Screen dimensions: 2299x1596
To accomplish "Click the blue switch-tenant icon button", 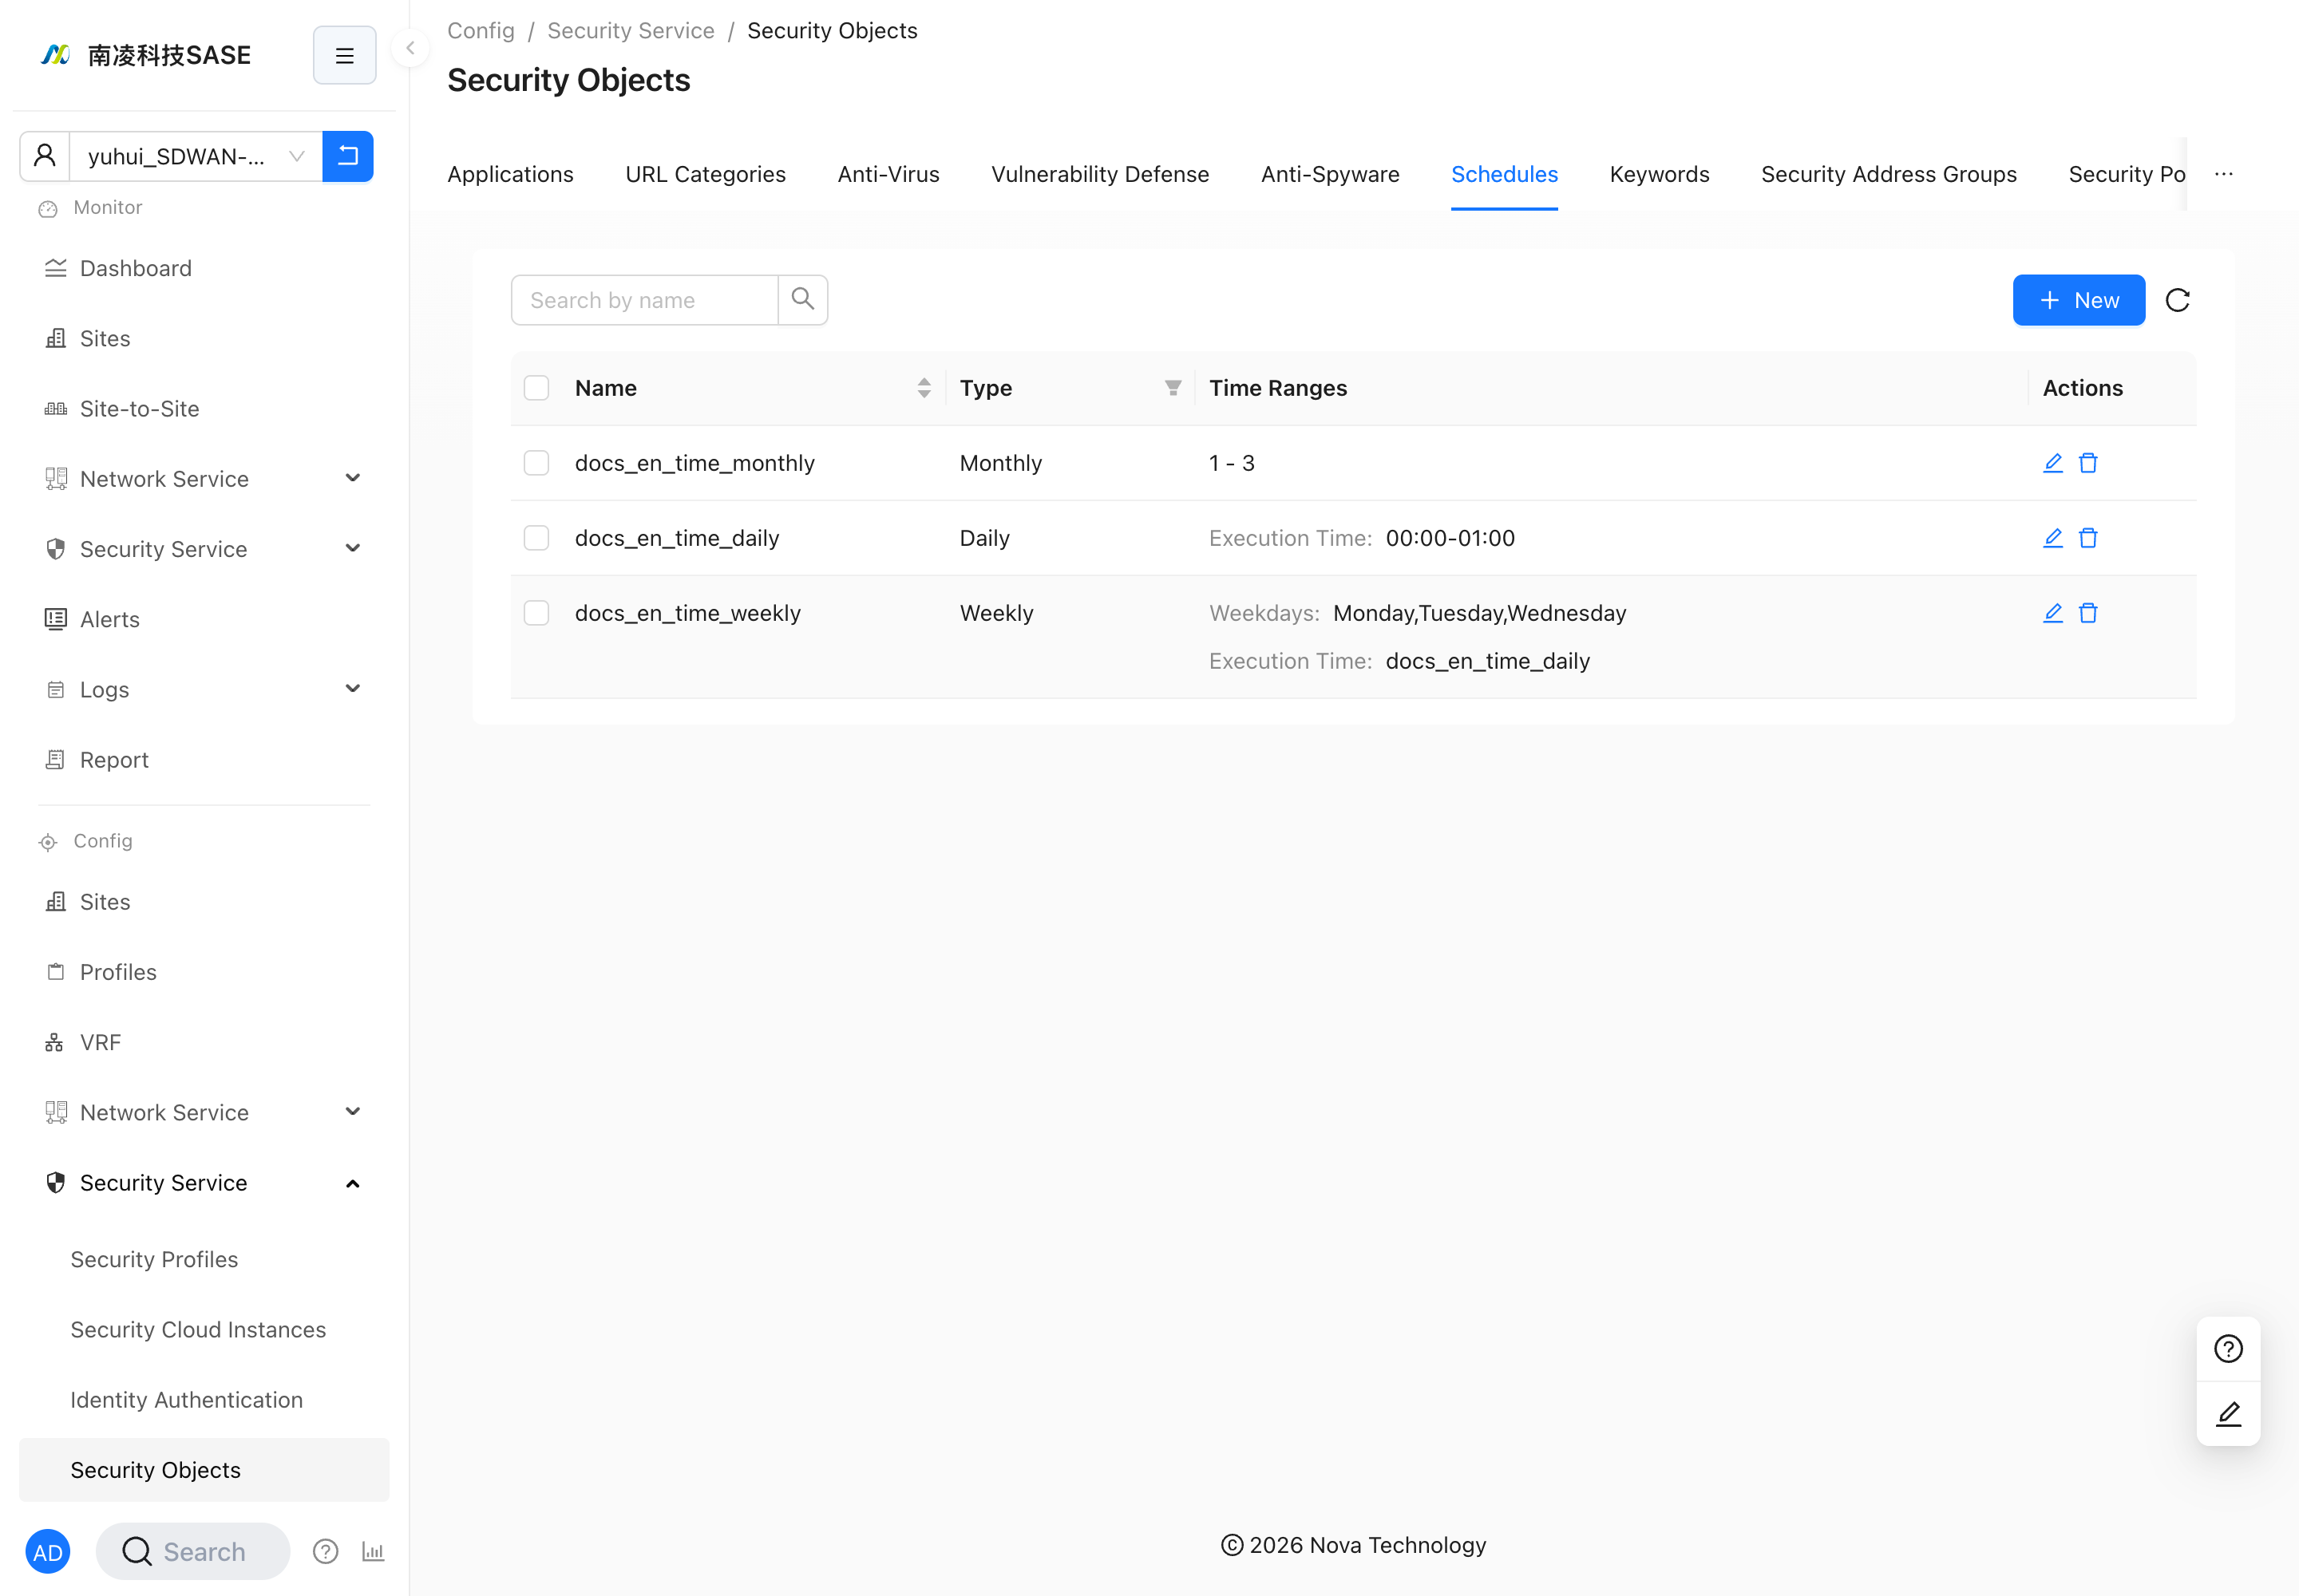I will click(347, 156).
